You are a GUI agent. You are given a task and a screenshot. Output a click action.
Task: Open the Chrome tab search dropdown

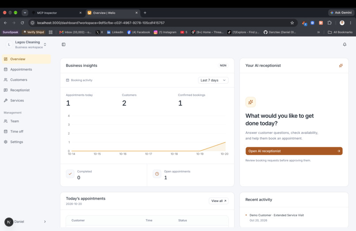click(x=25, y=13)
